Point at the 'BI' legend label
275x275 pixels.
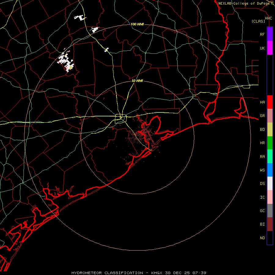tap(262, 224)
